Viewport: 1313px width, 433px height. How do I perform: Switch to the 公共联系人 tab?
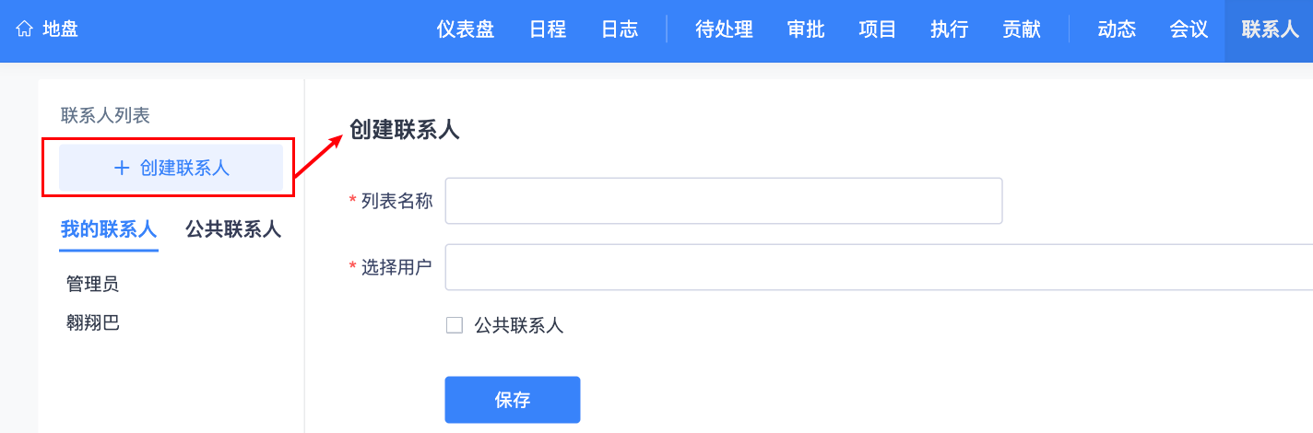click(x=233, y=229)
